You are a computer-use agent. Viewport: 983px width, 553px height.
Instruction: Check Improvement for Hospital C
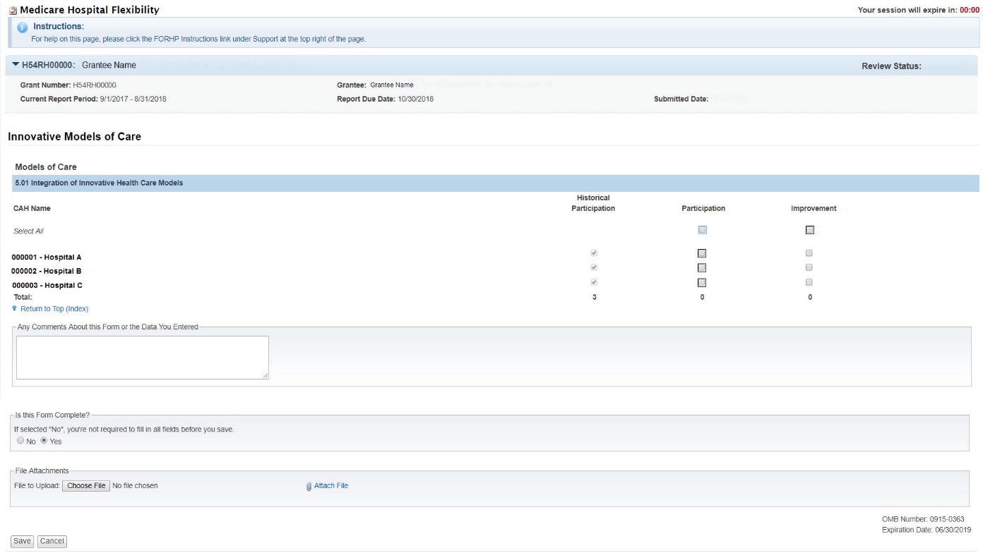809,283
